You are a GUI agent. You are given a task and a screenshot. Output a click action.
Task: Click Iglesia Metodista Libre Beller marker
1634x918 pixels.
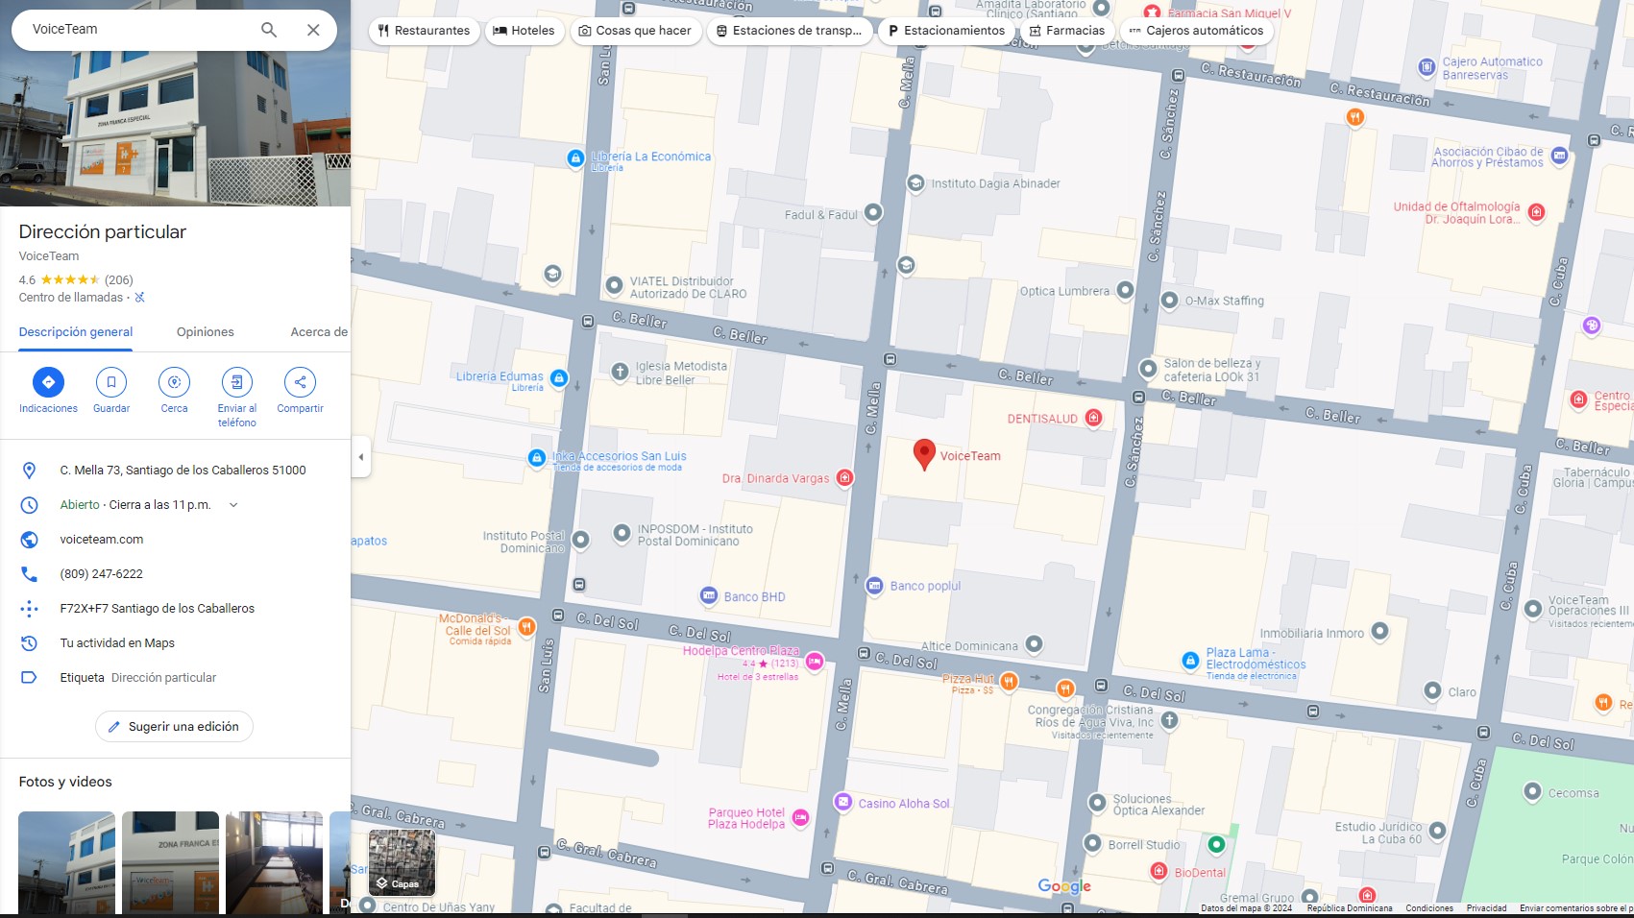(621, 371)
